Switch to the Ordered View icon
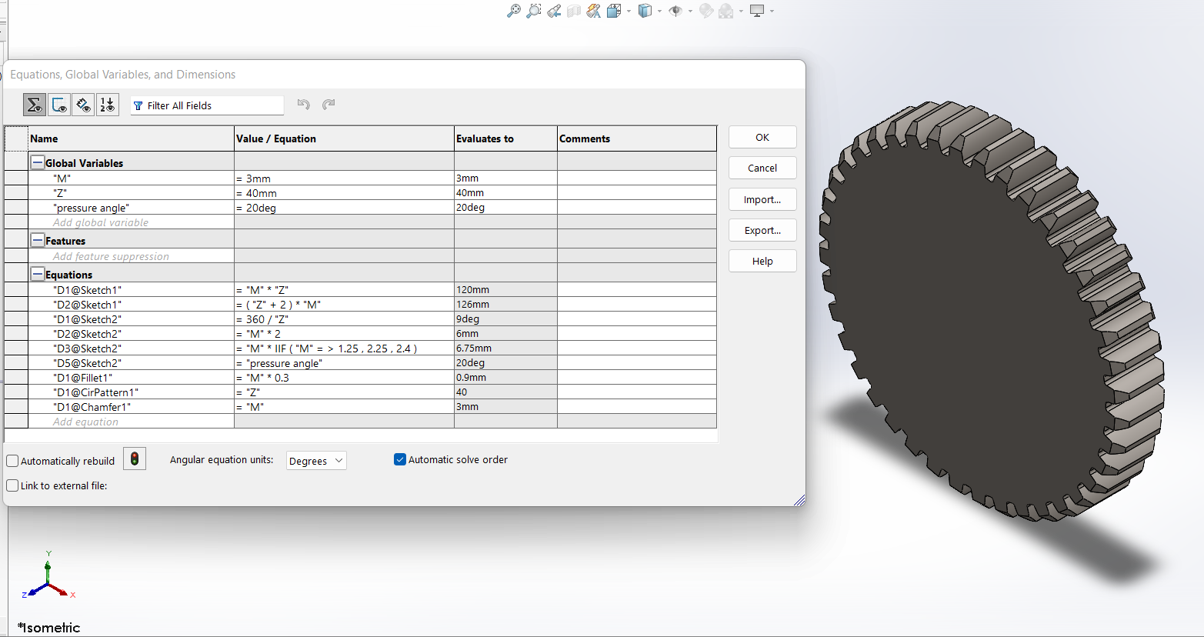The width and height of the screenshot is (1204, 637). pos(108,105)
